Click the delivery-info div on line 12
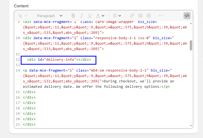The width and height of the screenshot is (203, 138). click(x=59, y=60)
